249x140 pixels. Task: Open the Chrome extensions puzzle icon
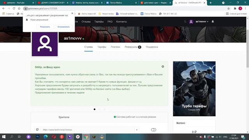pyautogui.click(x=235, y=9)
